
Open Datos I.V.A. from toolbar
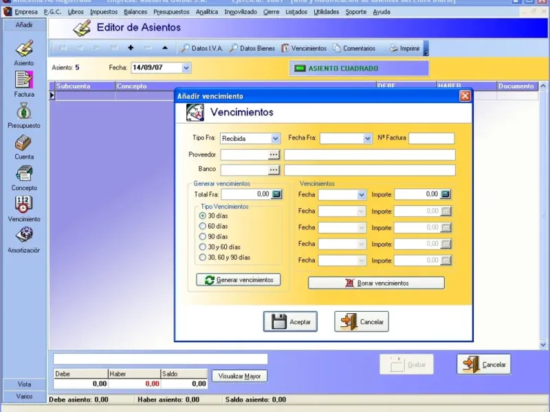pos(201,48)
